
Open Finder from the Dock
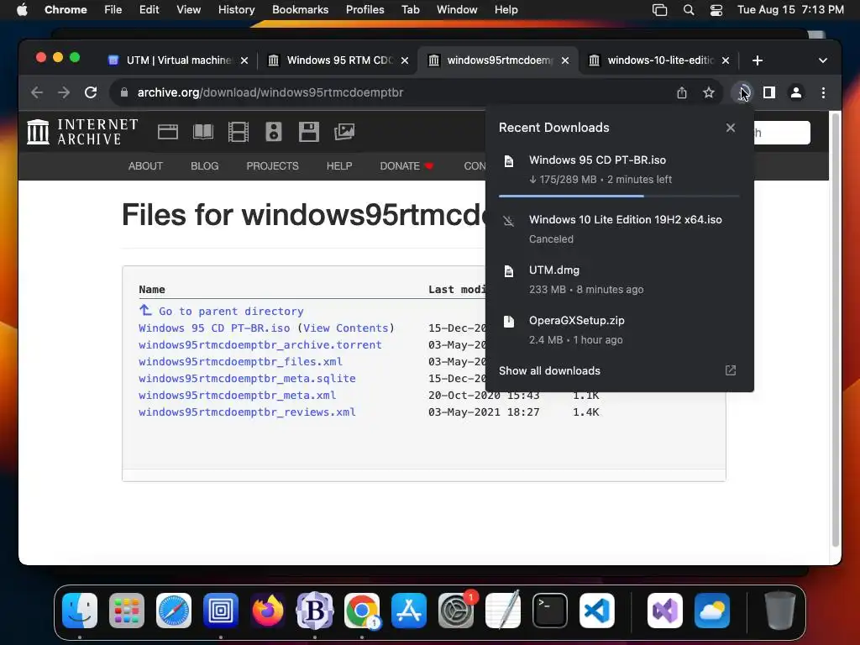pyautogui.click(x=80, y=611)
